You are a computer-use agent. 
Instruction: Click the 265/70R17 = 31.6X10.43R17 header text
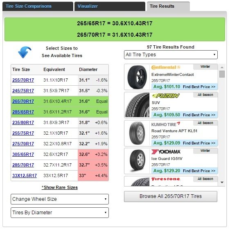coord(115,35)
